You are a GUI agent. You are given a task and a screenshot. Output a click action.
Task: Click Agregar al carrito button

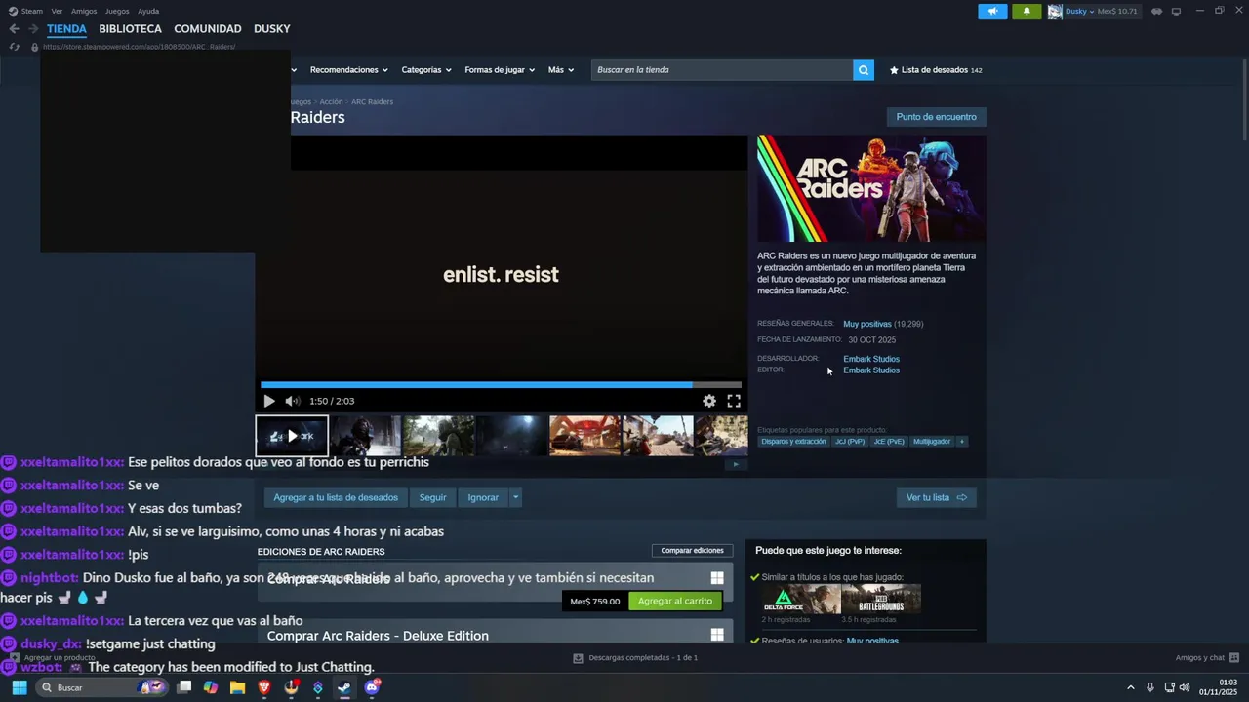pos(675,601)
